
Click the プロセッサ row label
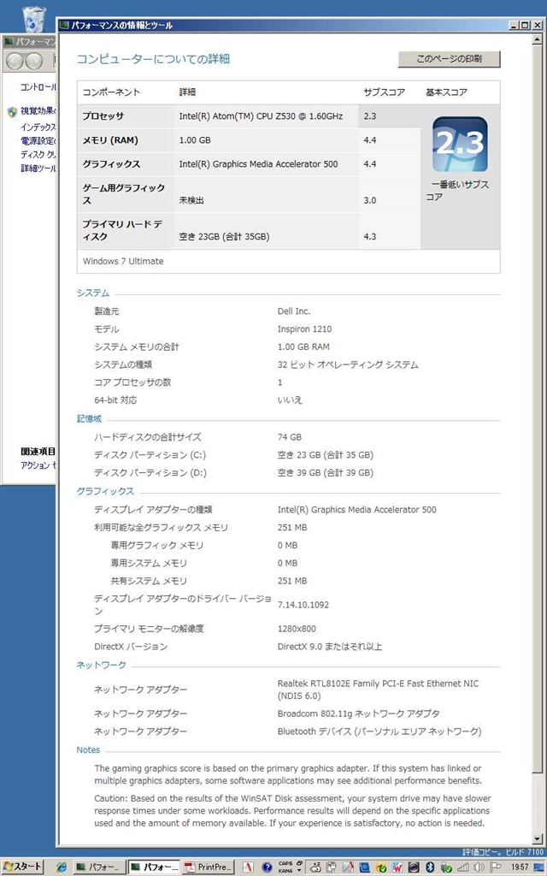click(103, 116)
